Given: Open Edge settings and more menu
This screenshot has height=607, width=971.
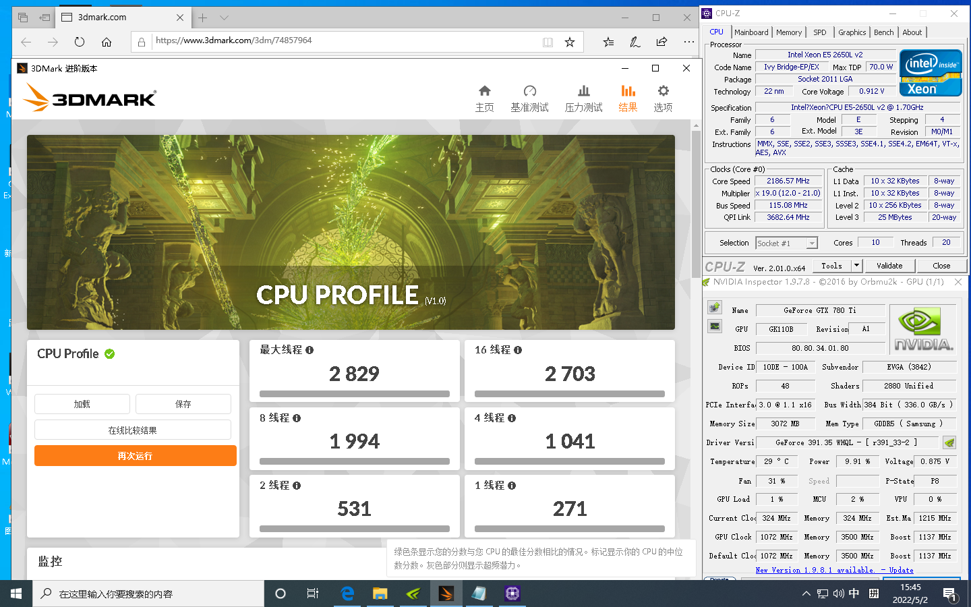Looking at the screenshot, I should [x=688, y=42].
